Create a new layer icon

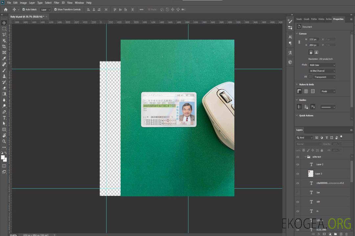pyautogui.click(x=341, y=234)
